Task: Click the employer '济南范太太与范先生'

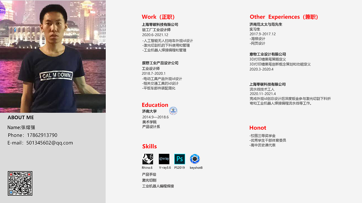Action: pos(266,24)
